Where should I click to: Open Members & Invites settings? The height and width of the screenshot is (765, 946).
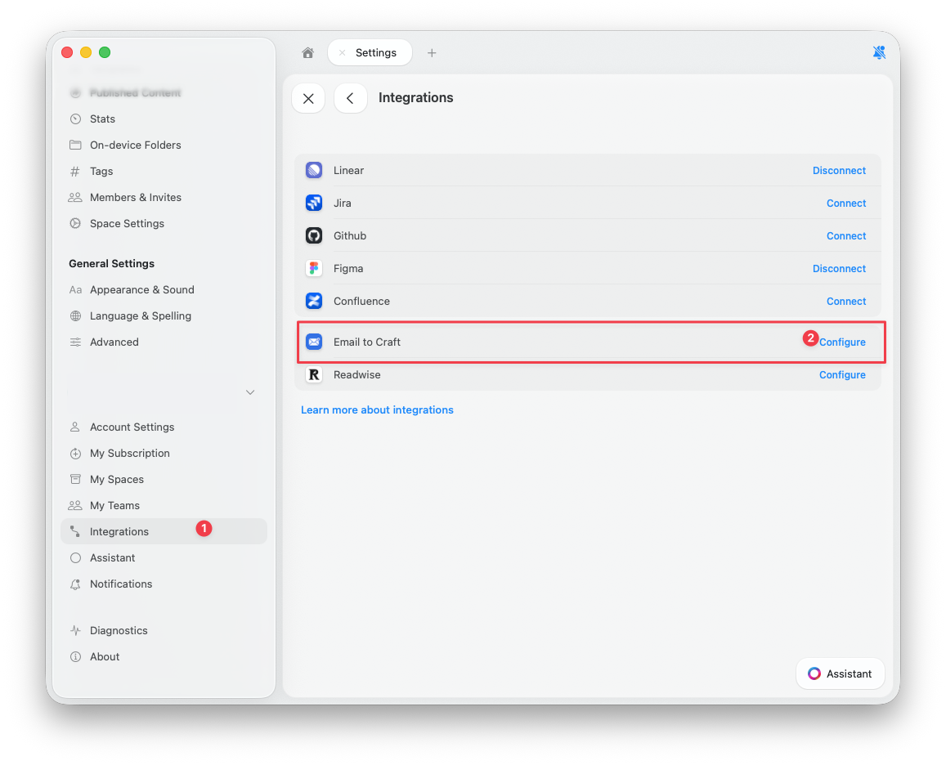pyautogui.click(x=164, y=197)
